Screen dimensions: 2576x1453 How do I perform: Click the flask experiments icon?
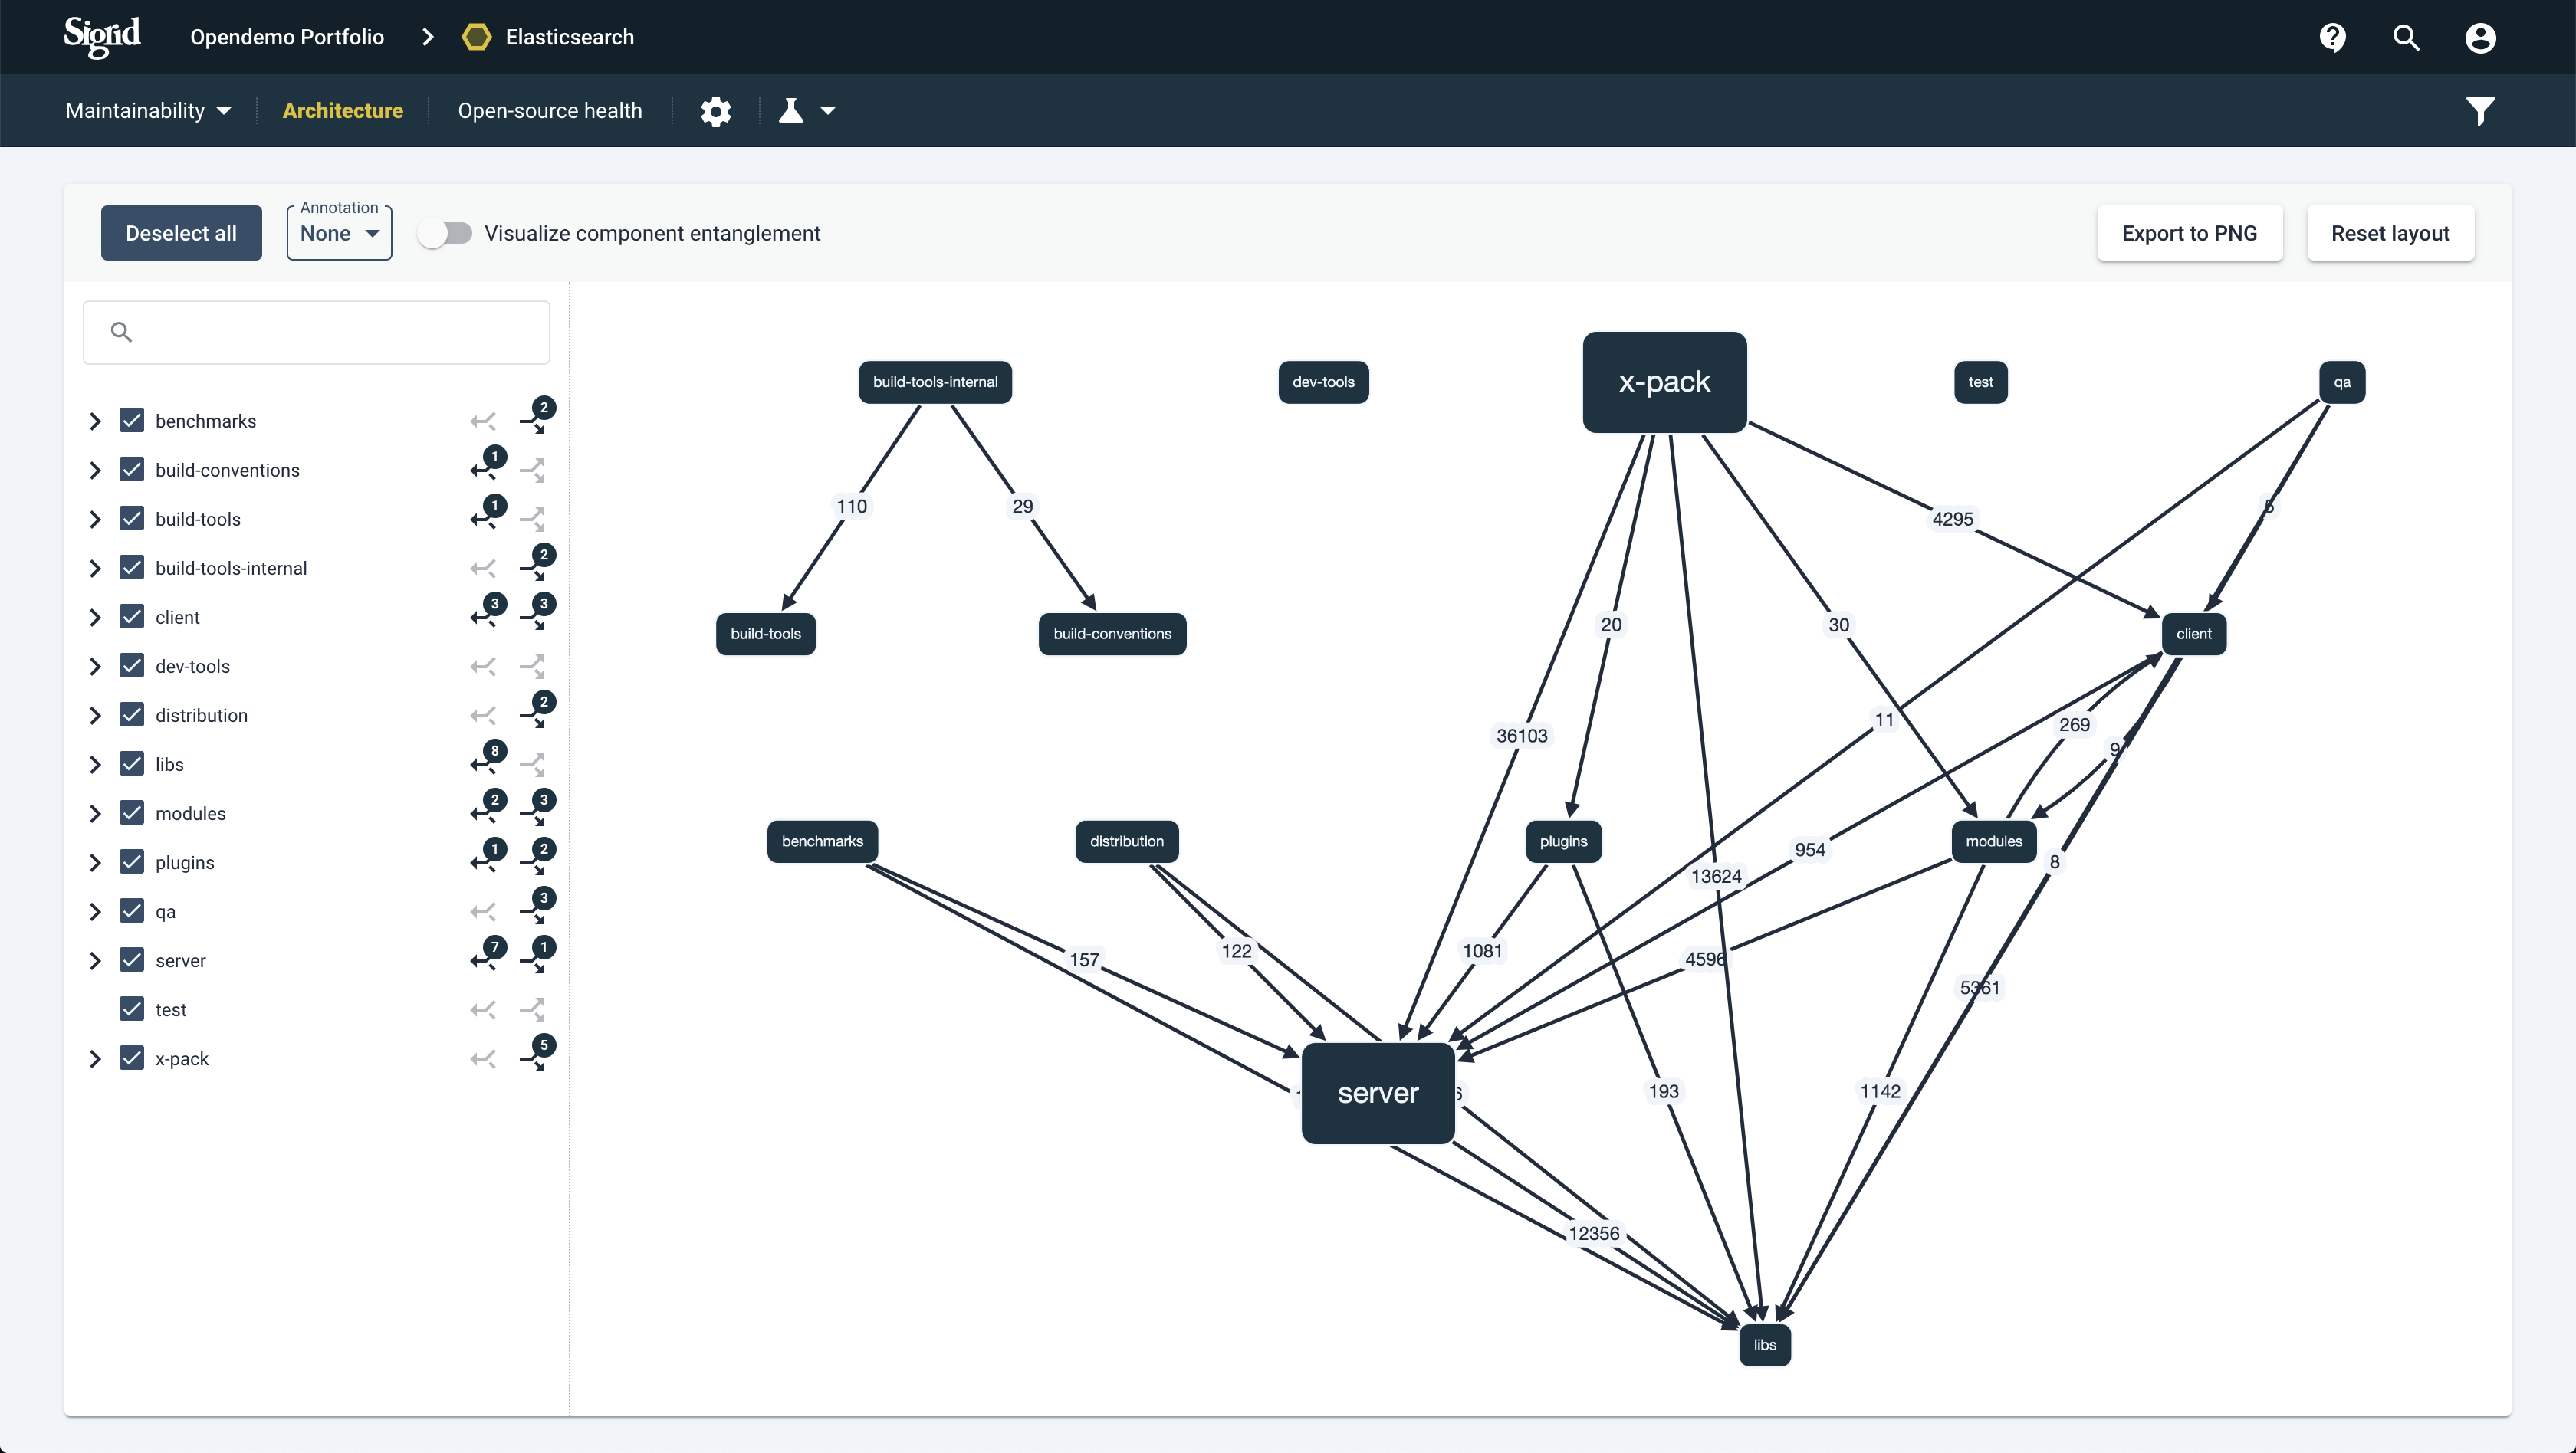pos(791,111)
